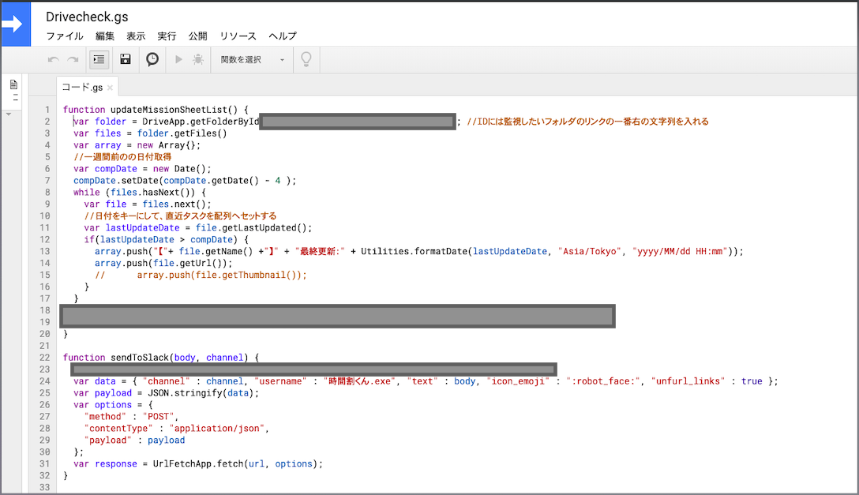Click file.getUrl() in line 14
859x495 pixels.
[190, 264]
